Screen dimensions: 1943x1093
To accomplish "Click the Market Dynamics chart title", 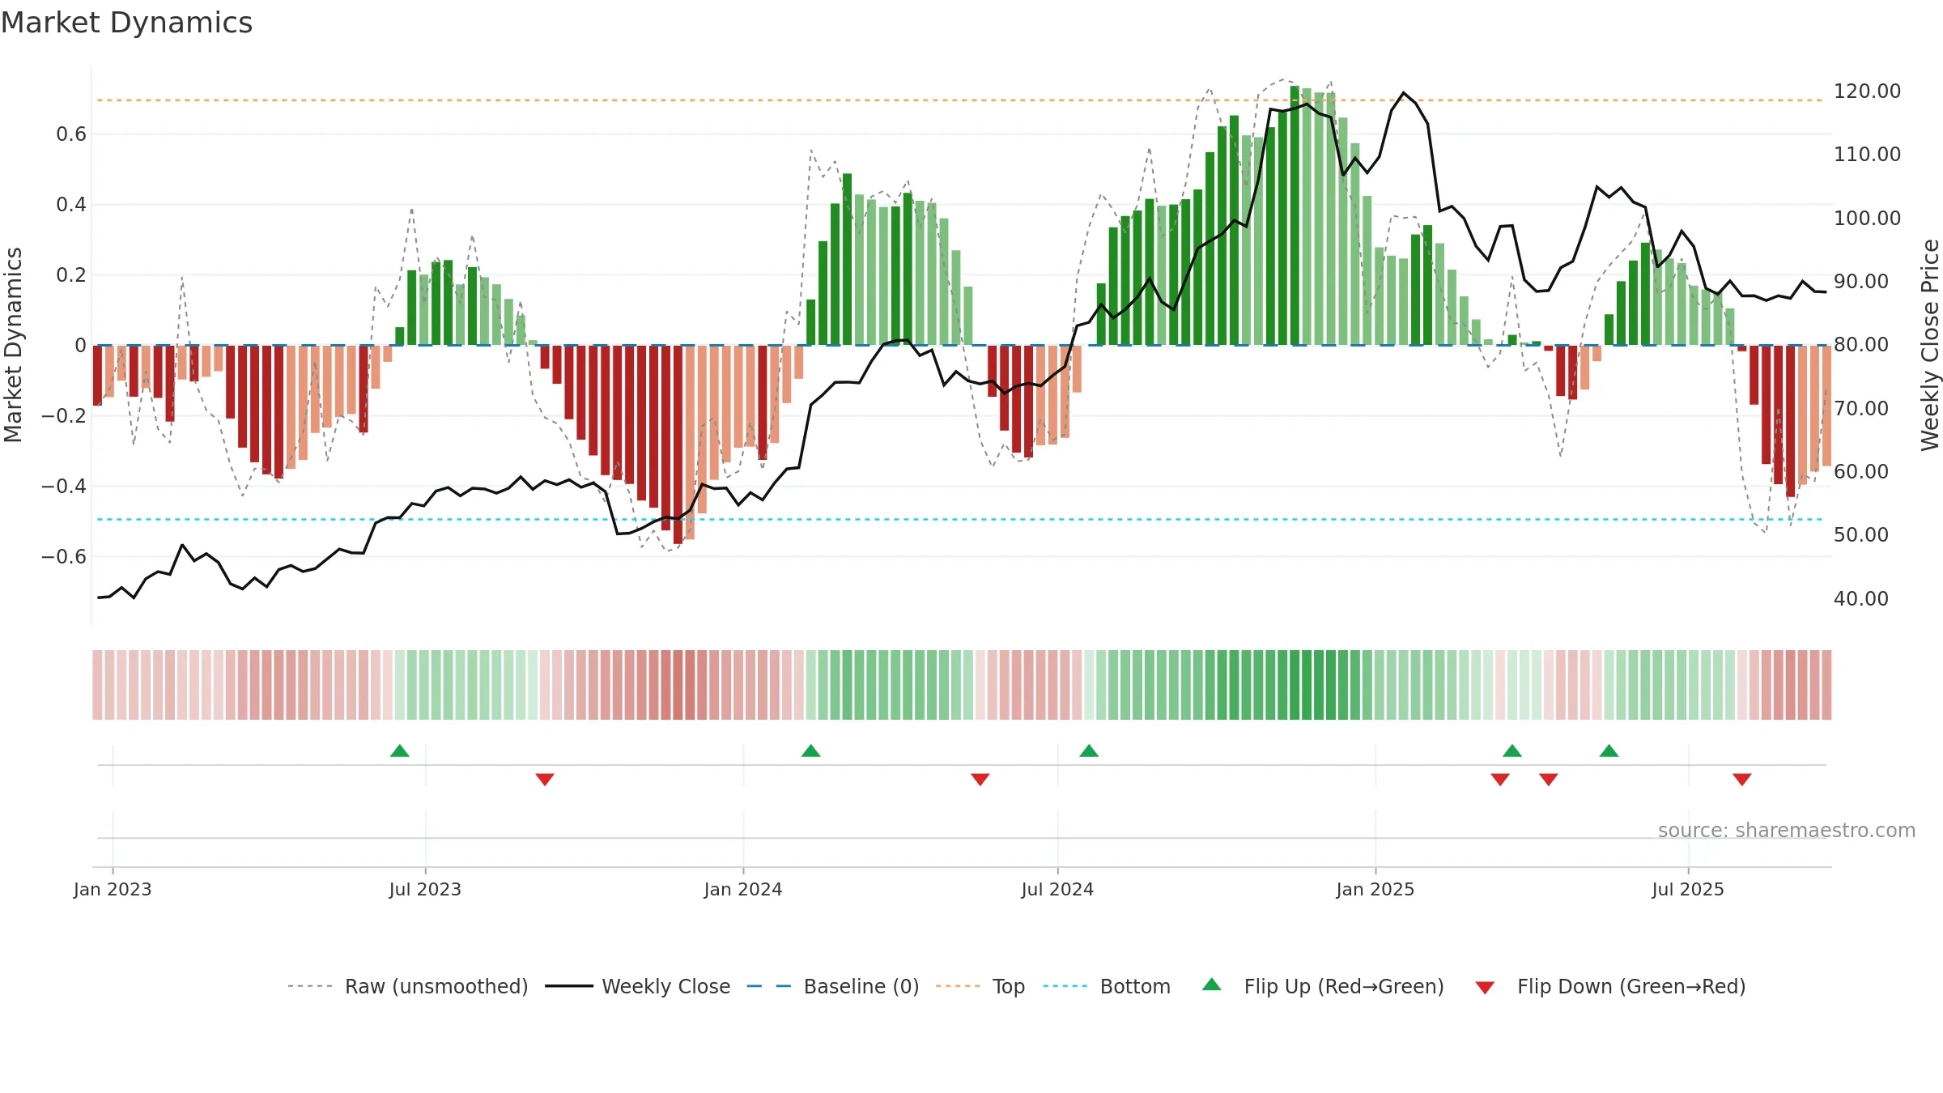I will coord(127,23).
